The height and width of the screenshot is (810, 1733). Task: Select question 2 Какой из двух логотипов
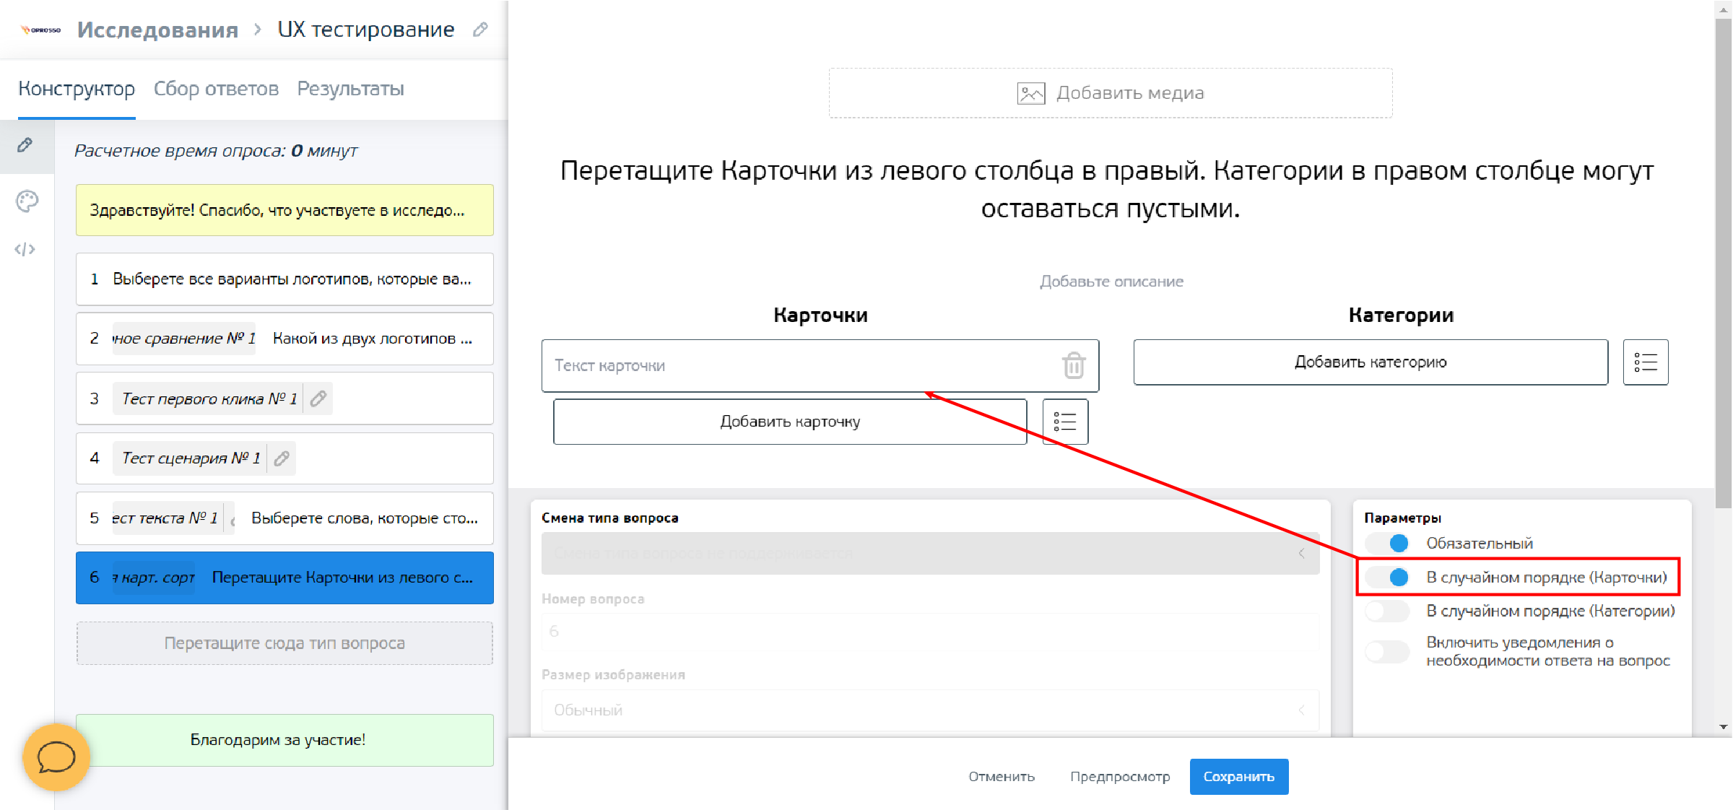285,339
